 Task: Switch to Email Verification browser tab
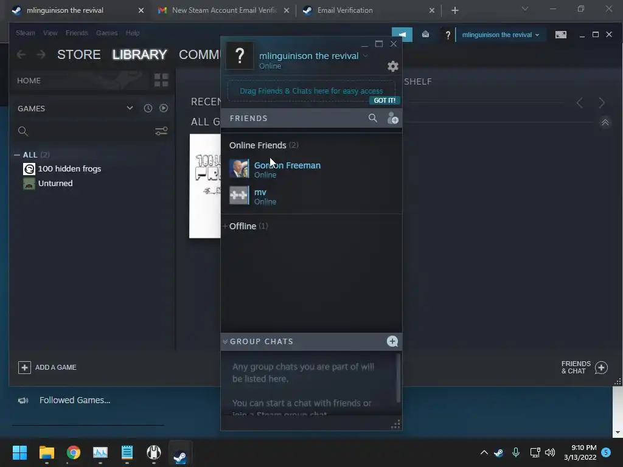368,11
